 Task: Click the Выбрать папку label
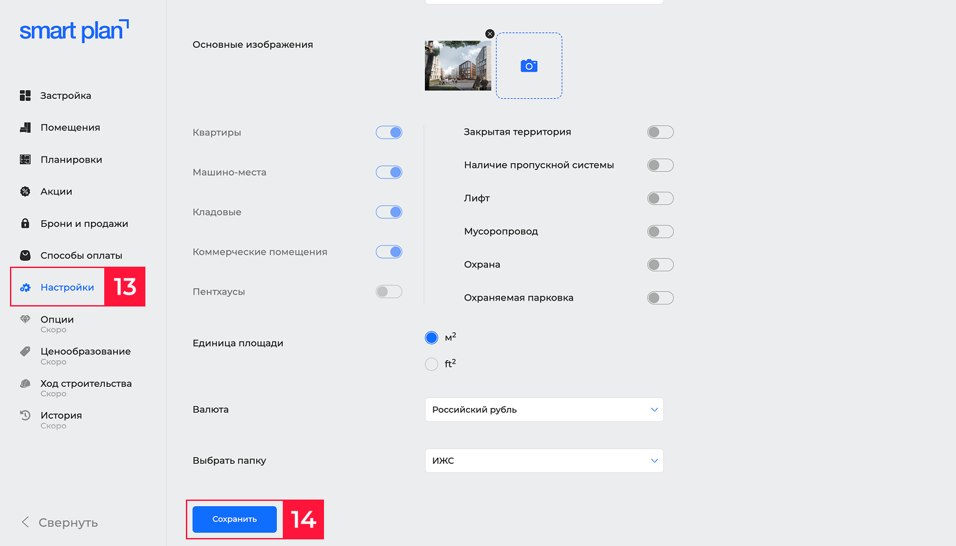(229, 460)
